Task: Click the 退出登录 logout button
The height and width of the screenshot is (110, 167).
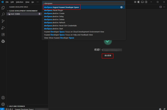Action: click(x=108, y=56)
